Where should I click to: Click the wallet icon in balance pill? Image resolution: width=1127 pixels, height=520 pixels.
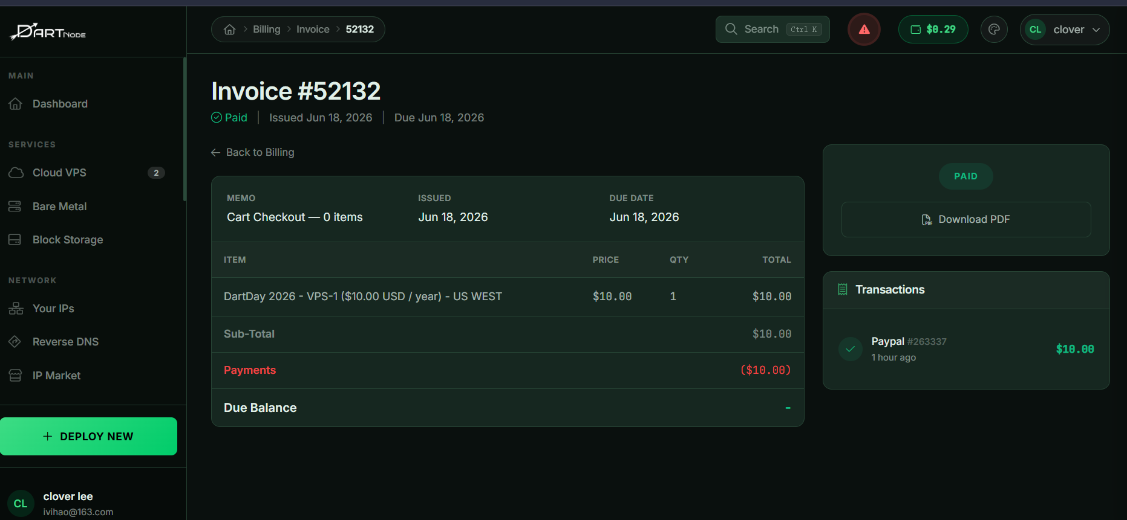(x=916, y=30)
